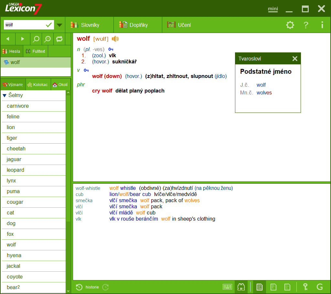Click the wolf singular form link

(x=261, y=85)
